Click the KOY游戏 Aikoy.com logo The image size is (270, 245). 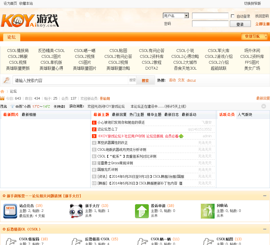click(30, 20)
